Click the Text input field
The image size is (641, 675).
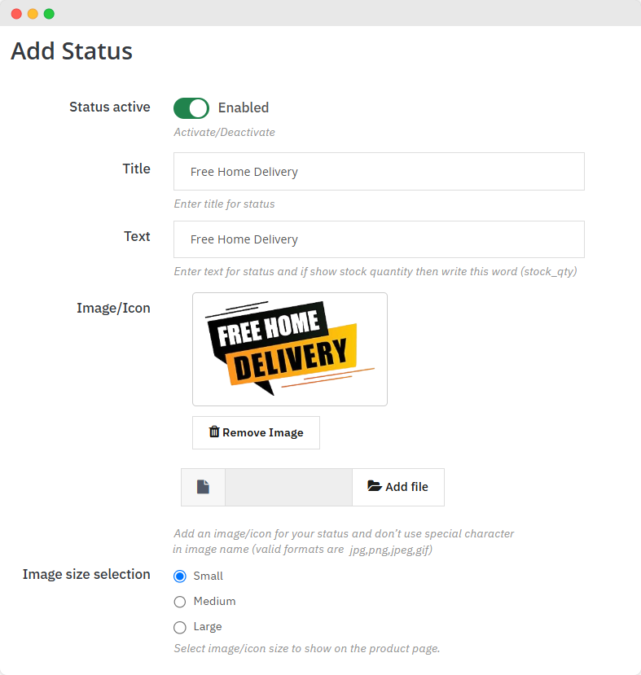point(379,239)
